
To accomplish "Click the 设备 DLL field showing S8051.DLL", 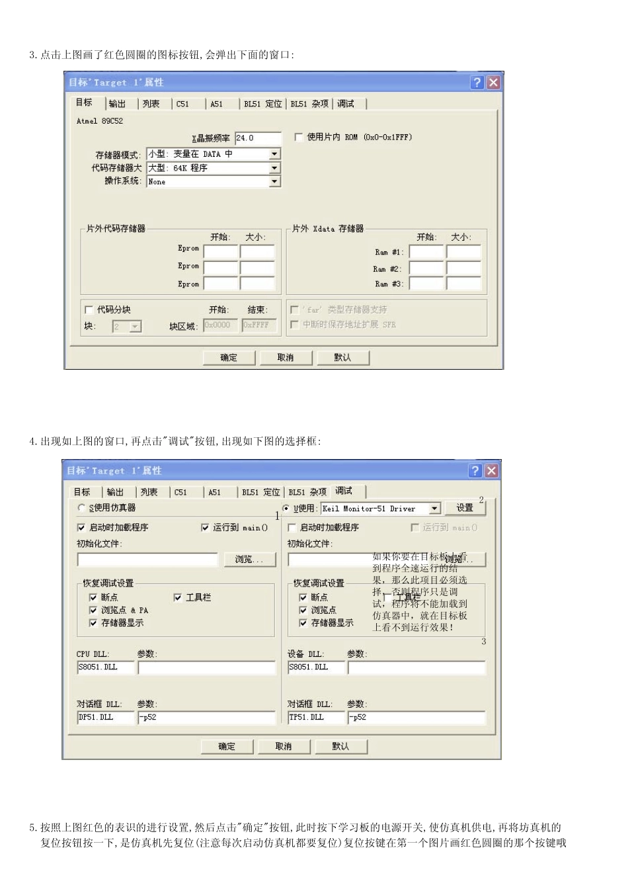I will 316,667.
